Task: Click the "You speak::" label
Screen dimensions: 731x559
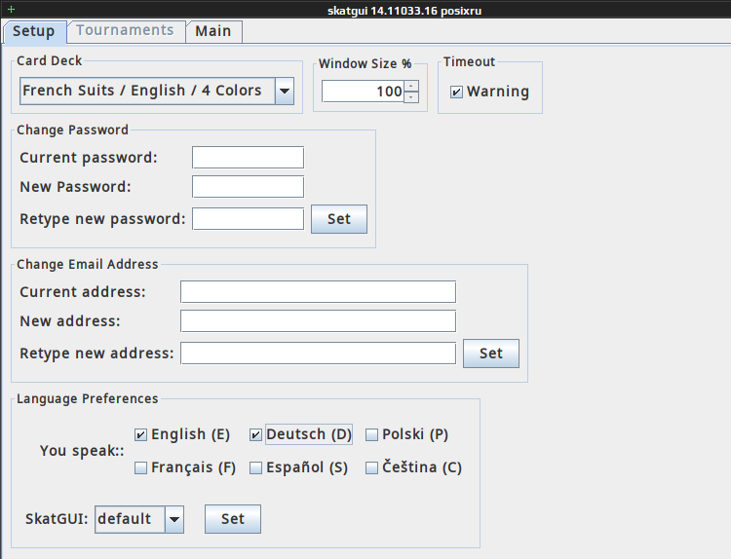Action: (82, 451)
